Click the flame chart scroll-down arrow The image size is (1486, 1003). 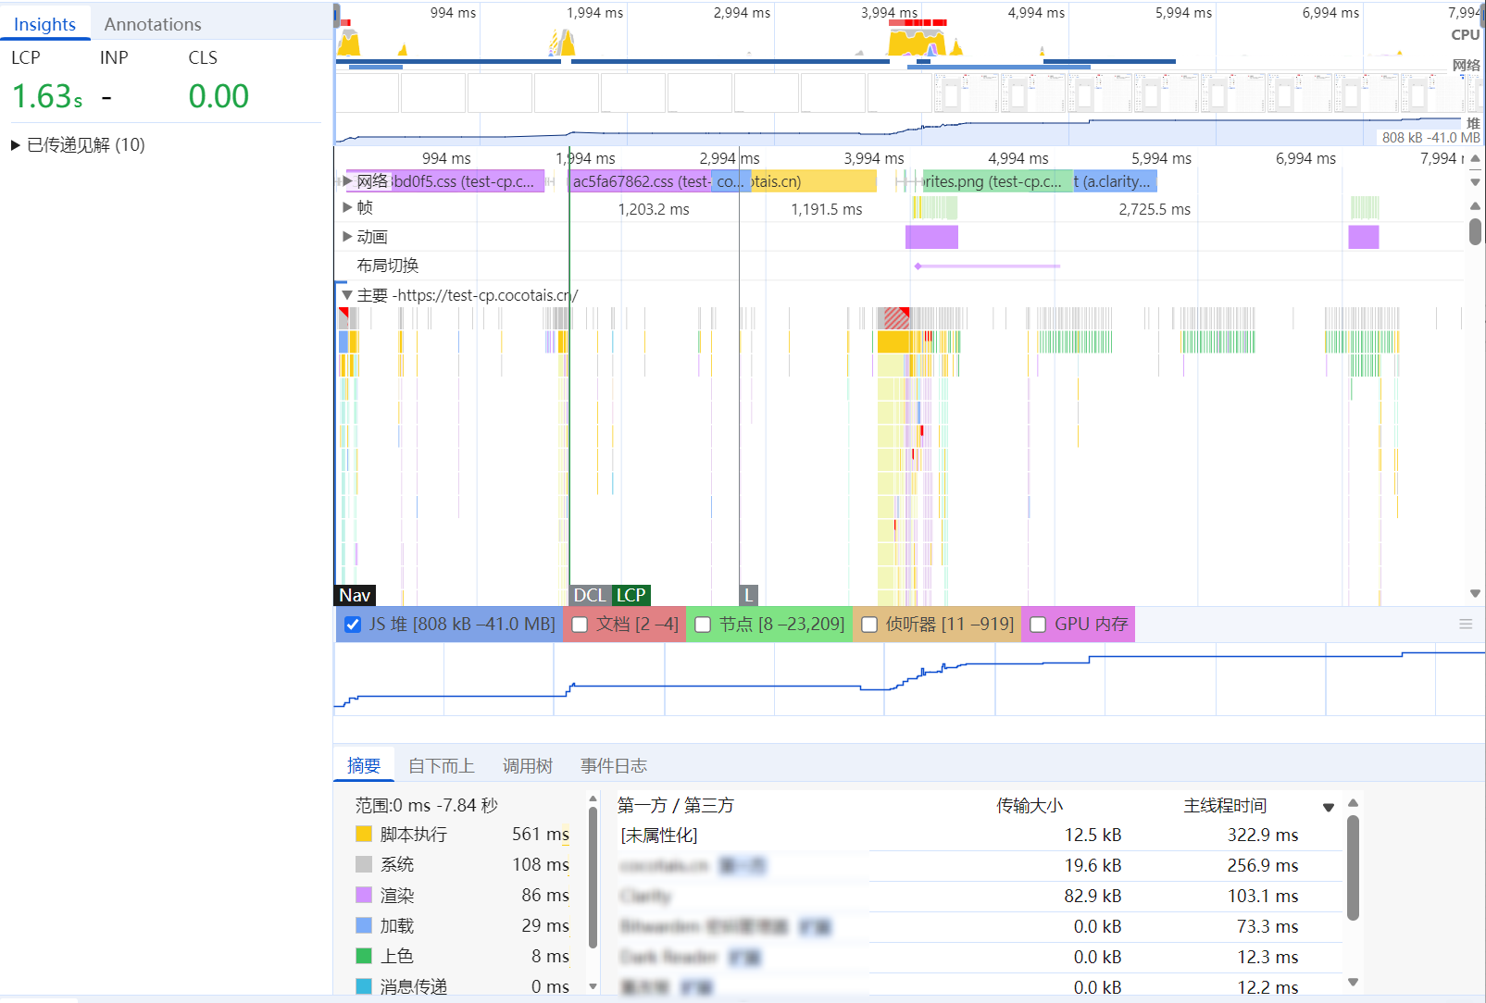[x=1475, y=593]
